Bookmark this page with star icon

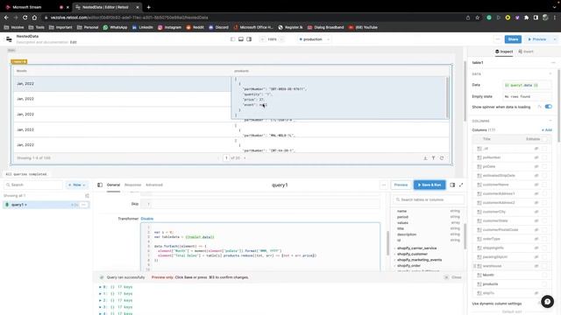click(477, 17)
